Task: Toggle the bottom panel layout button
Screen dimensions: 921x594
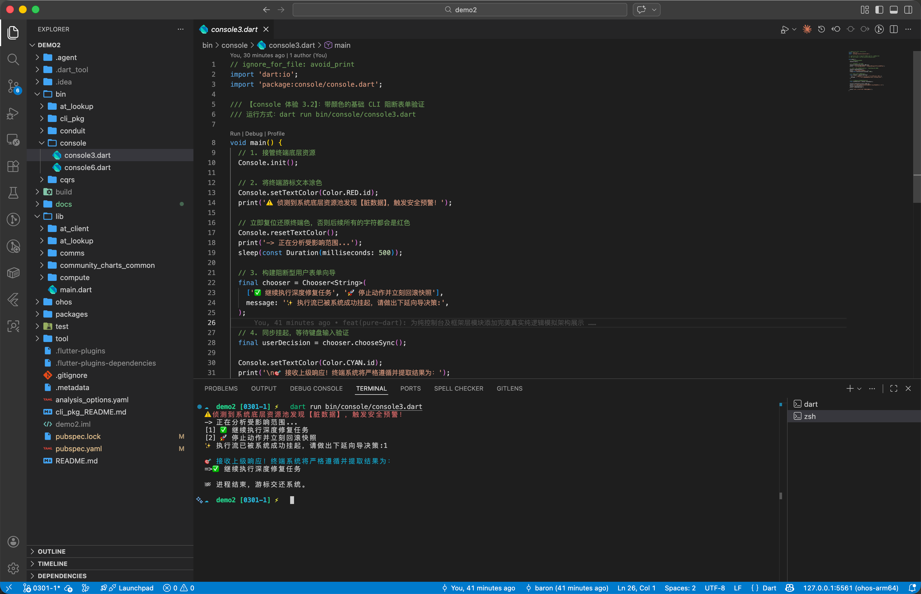Action: [x=893, y=10]
